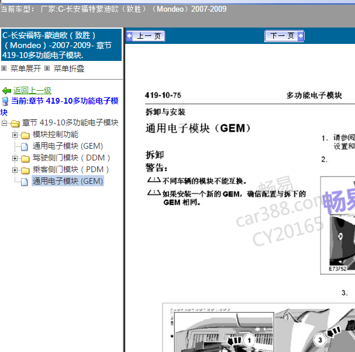Click folder icon beside 乘客侧门模块 (PDM)
Viewport: 355px width, 352px height.
[25, 170]
